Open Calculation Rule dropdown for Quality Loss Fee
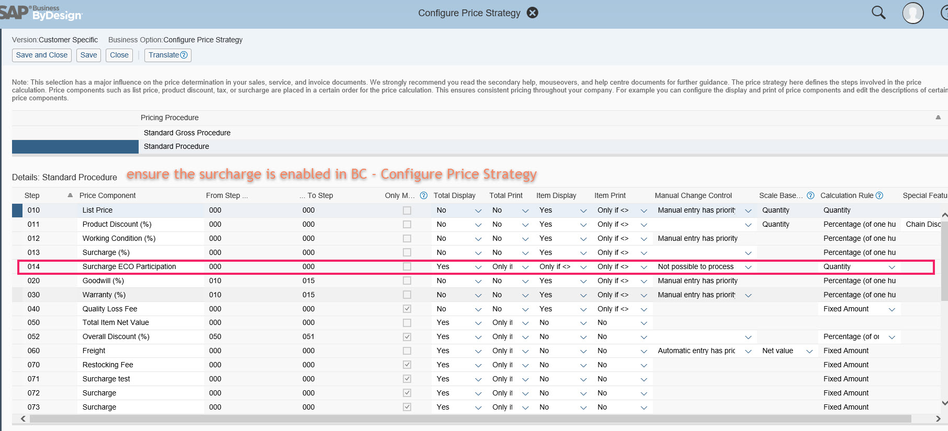This screenshot has height=431, width=948. coord(892,309)
